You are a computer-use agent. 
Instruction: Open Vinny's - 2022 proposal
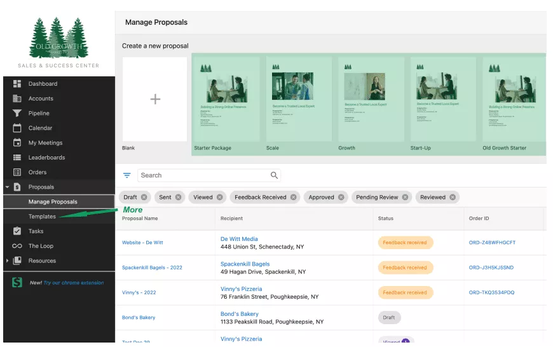(x=139, y=293)
